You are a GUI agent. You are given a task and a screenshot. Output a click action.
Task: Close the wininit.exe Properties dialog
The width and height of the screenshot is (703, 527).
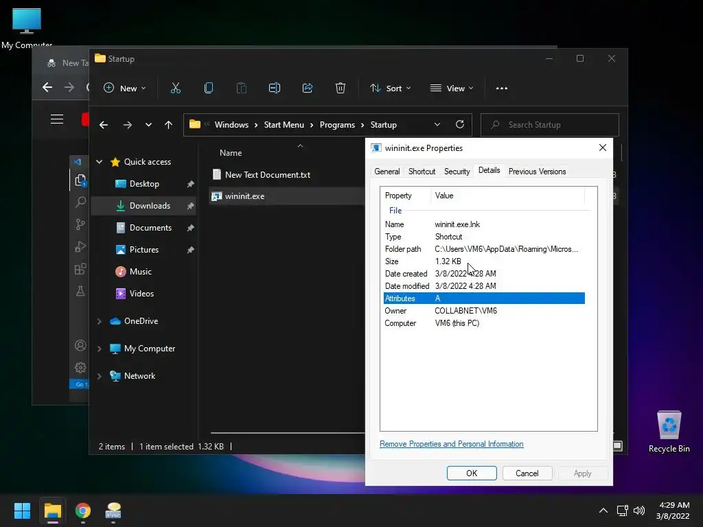pos(603,148)
